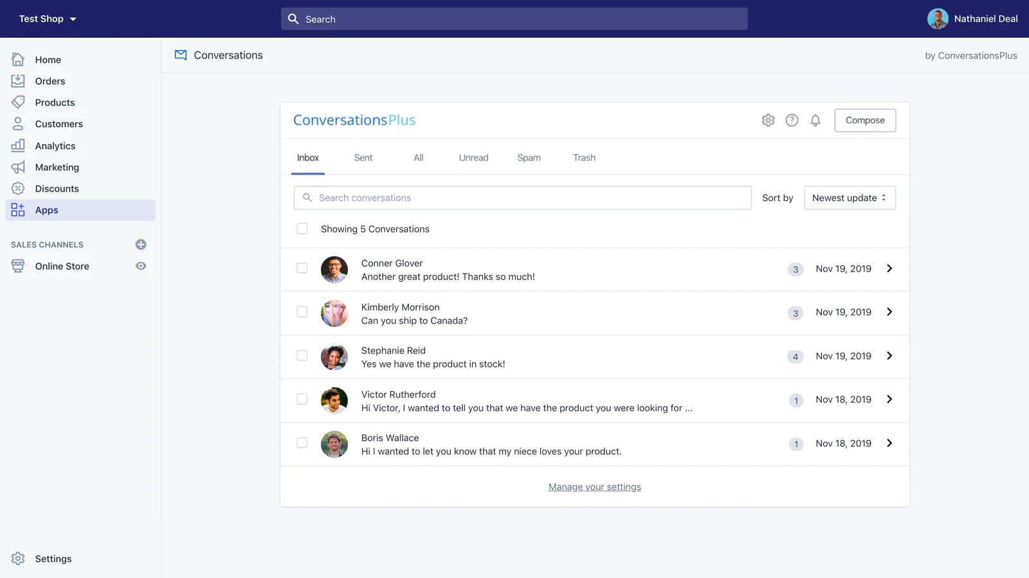Open ConversationsPlus settings gear icon
This screenshot has width=1029, height=578.
(768, 120)
